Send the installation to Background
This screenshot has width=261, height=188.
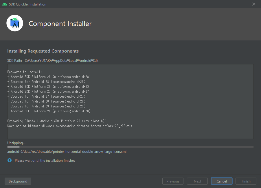[18, 181]
